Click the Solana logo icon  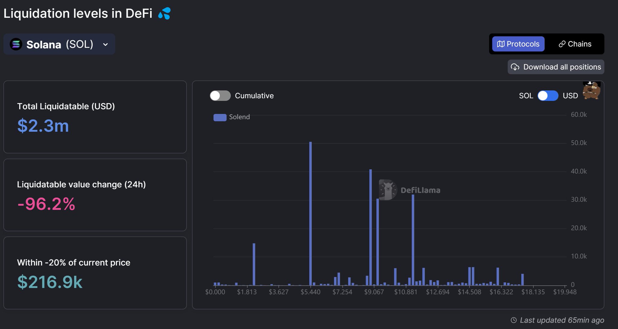pyautogui.click(x=16, y=44)
